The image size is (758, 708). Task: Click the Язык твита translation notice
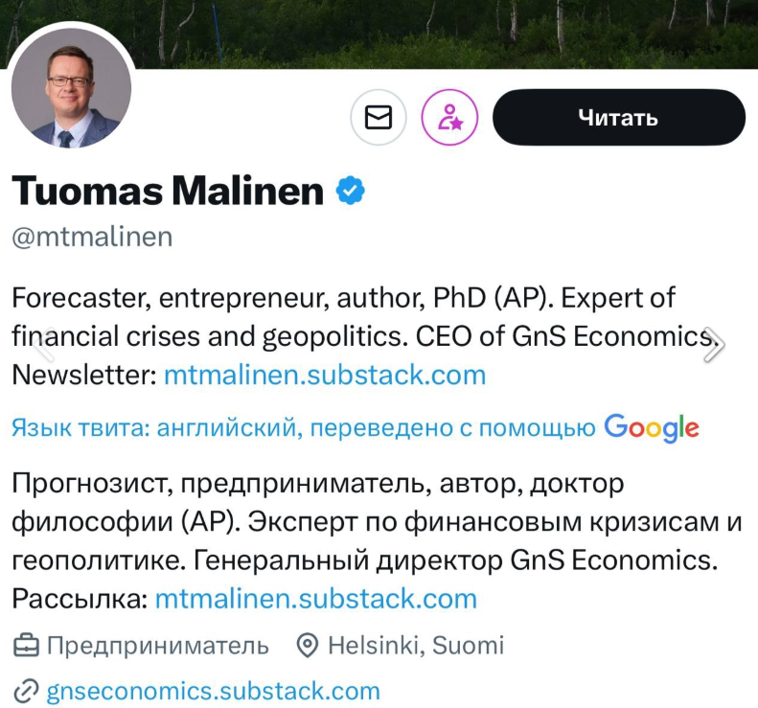(x=303, y=428)
